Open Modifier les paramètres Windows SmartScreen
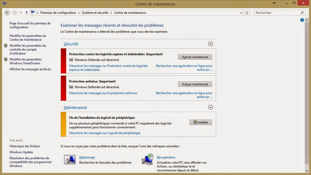Screen dimensions: 311x175 click(26, 61)
